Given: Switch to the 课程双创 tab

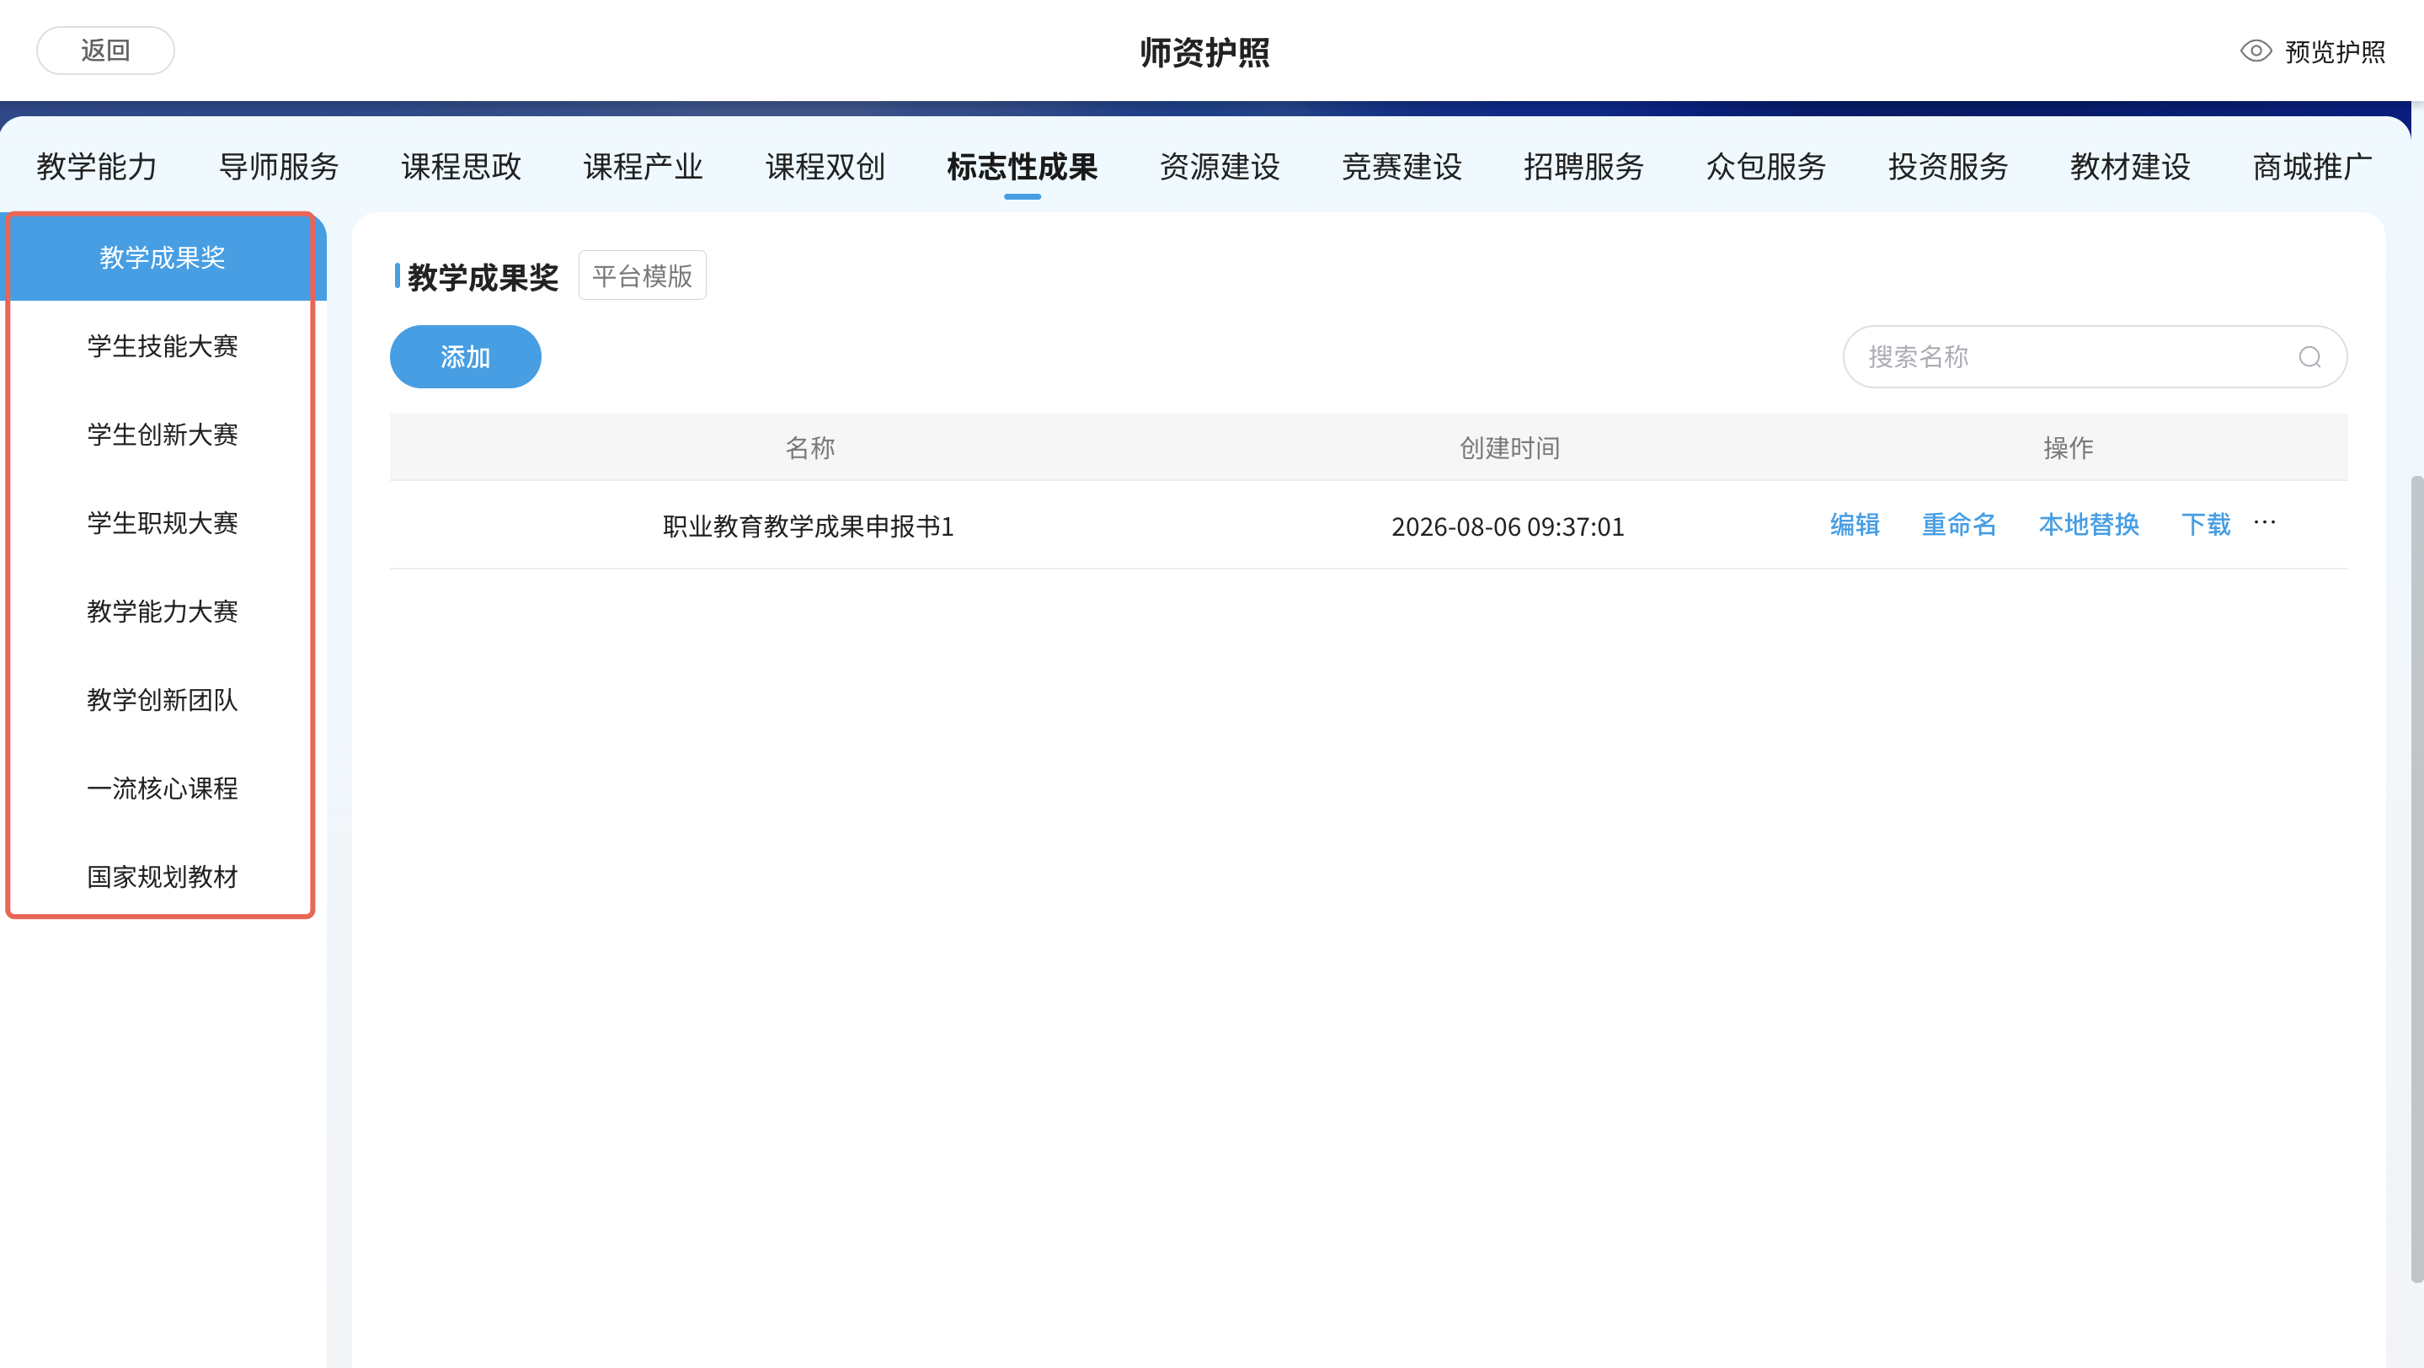Looking at the screenshot, I should click(825, 167).
